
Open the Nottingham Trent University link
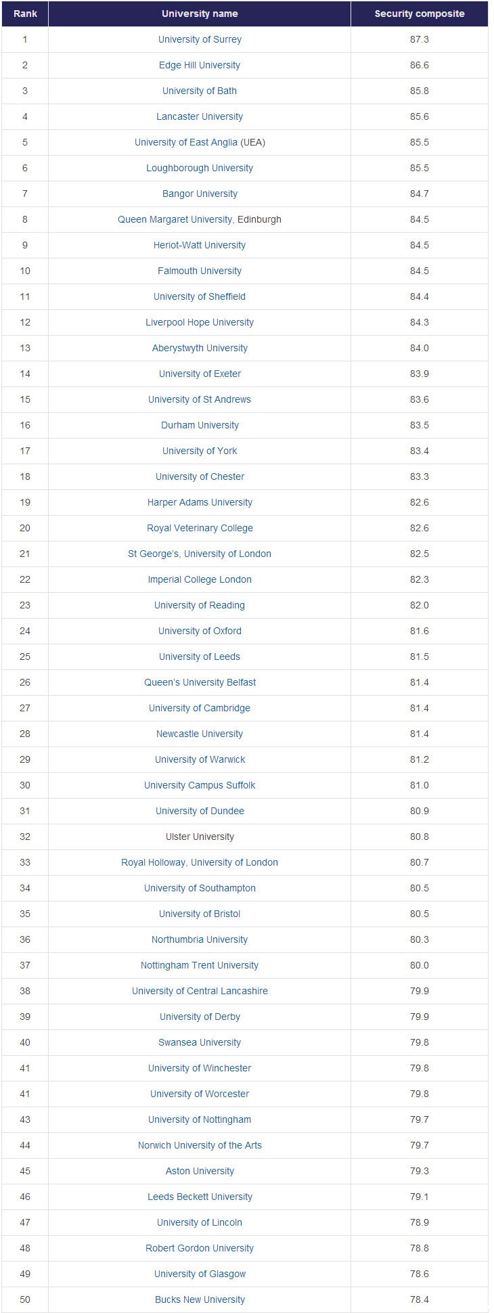click(200, 965)
